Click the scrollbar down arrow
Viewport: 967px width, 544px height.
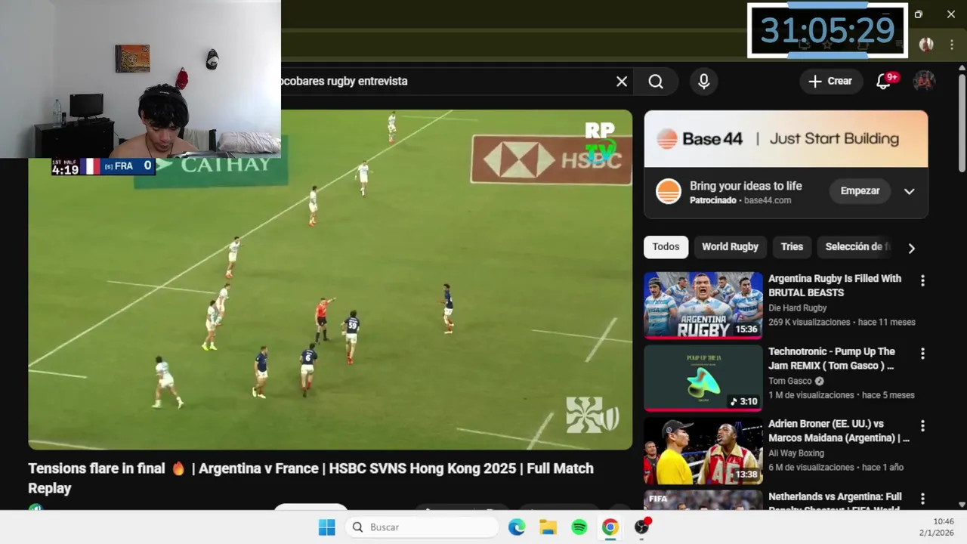962,504
